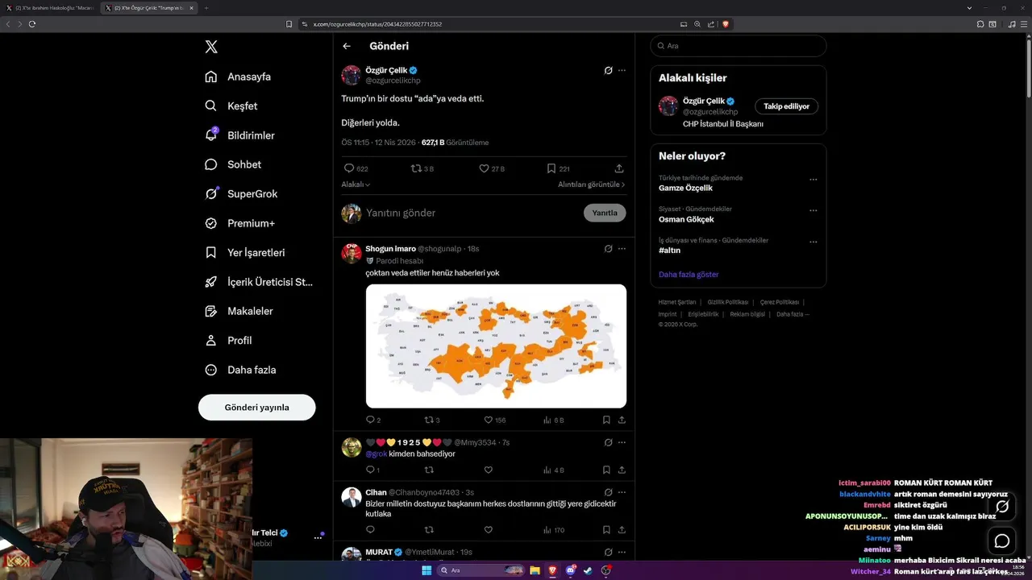The height and width of the screenshot is (580, 1032).
Task: Like the Mmy3534 reply
Action: click(488, 470)
